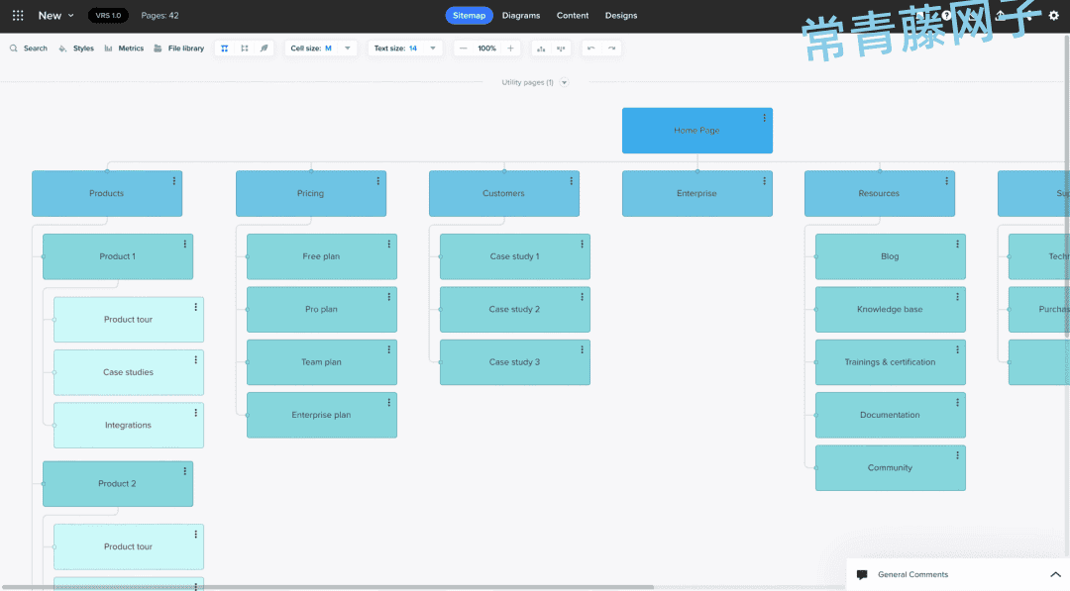Click the Pages: 42 counter

(x=160, y=15)
